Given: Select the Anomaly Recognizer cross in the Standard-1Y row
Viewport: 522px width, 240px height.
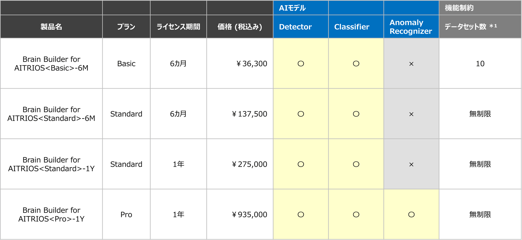Looking at the screenshot, I should (x=411, y=165).
